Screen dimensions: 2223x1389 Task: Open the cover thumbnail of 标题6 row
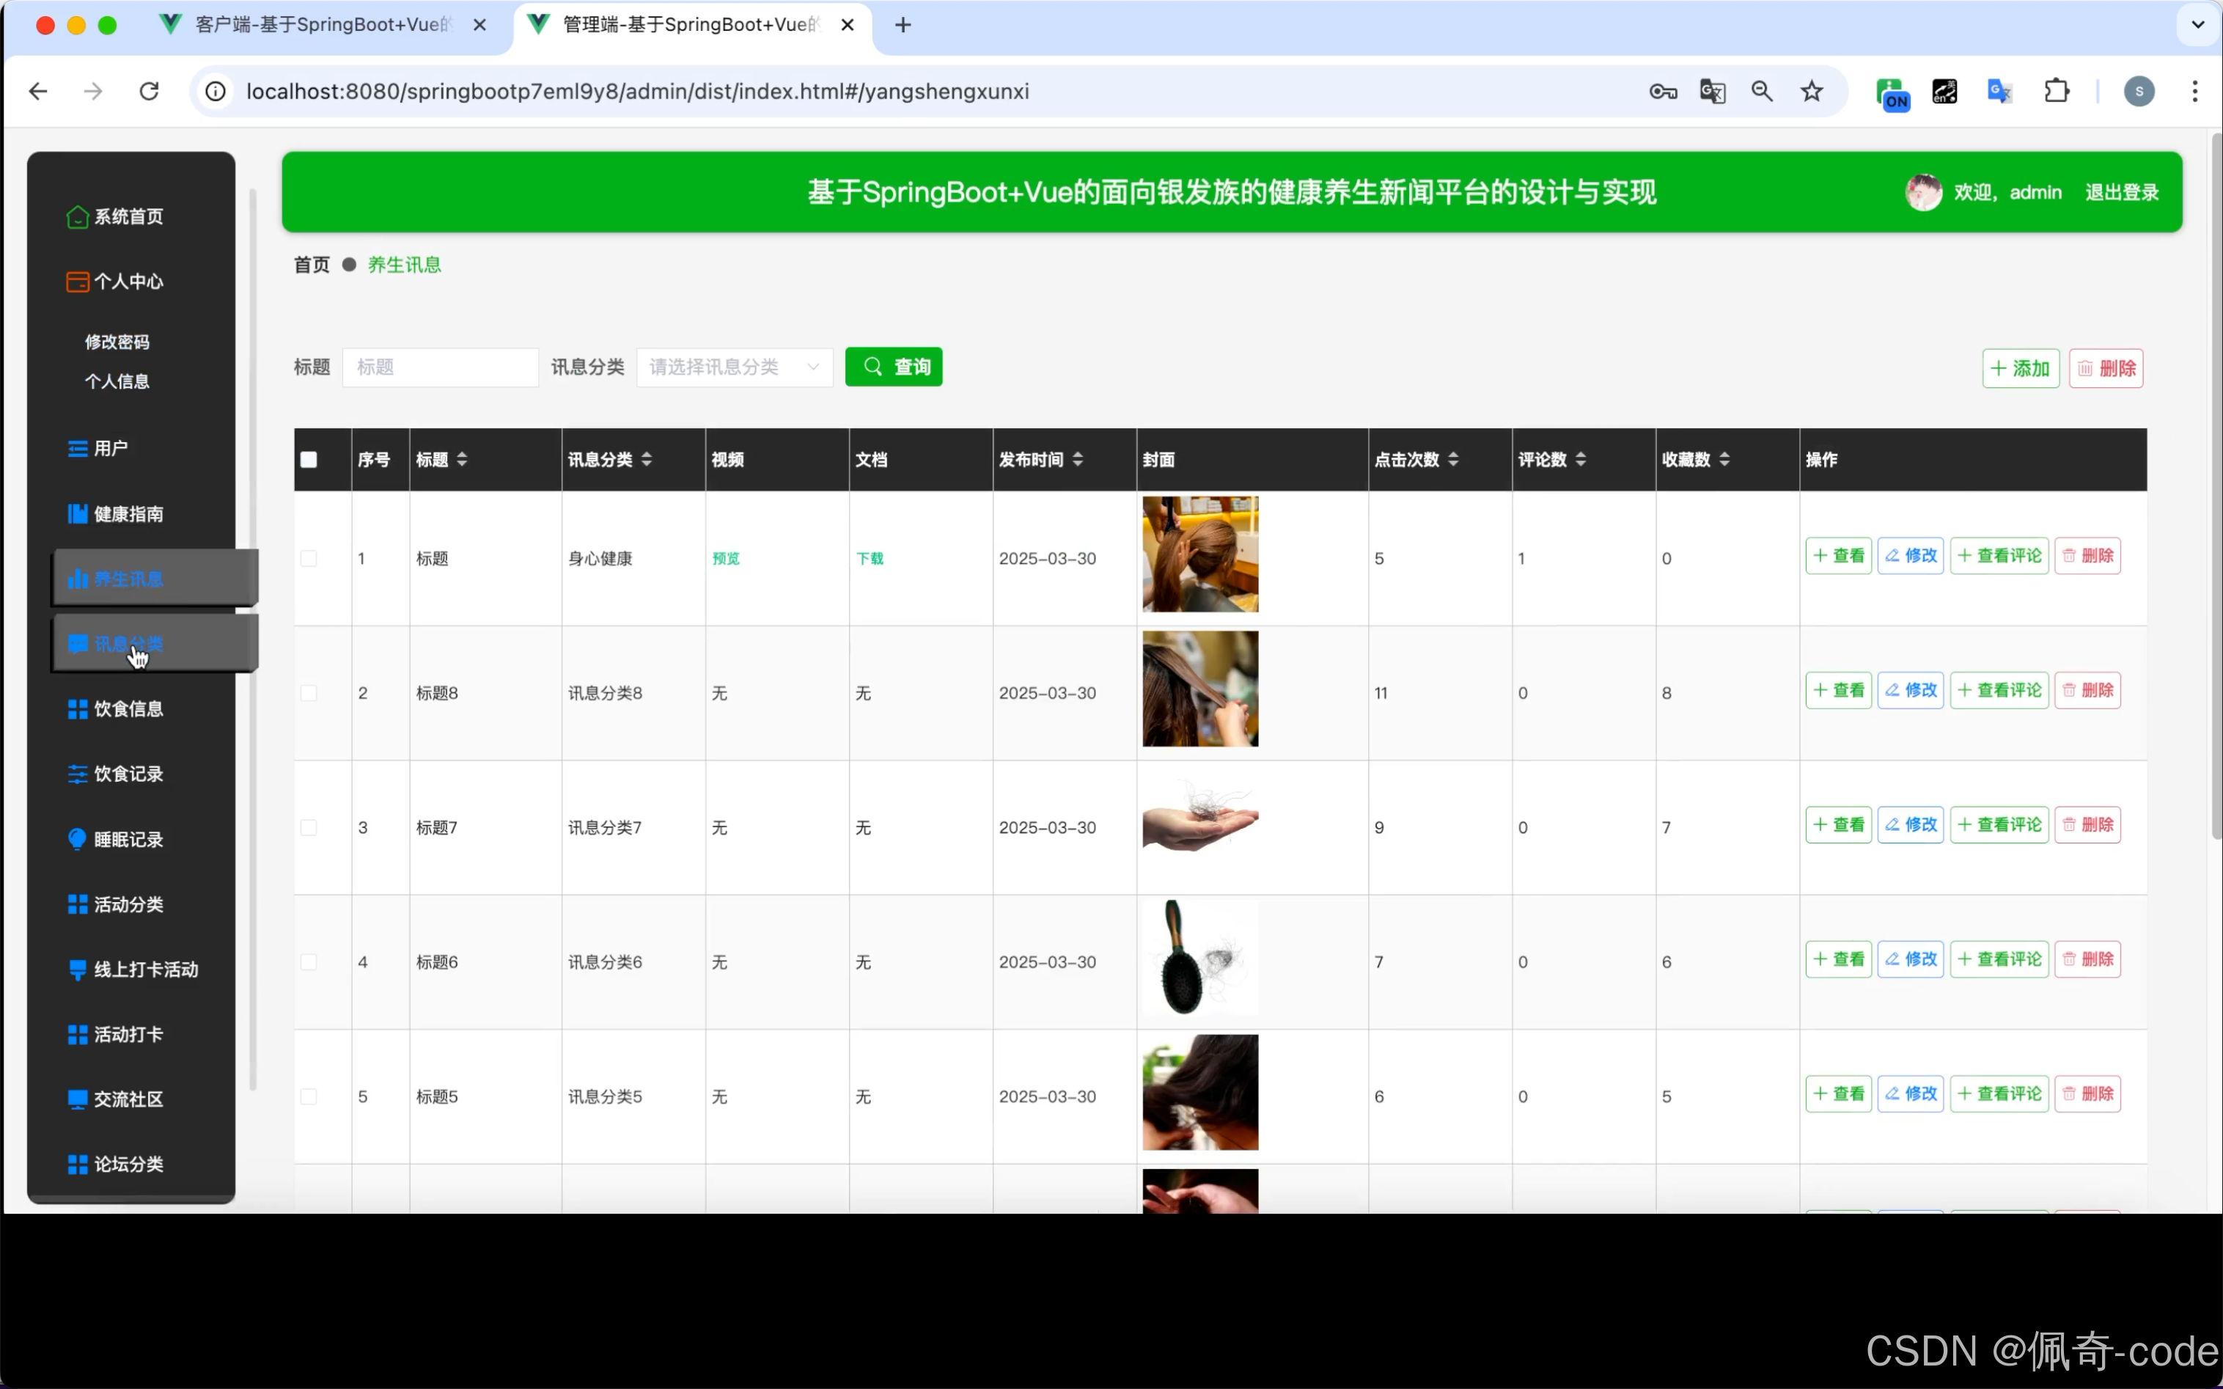tap(1199, 959)
